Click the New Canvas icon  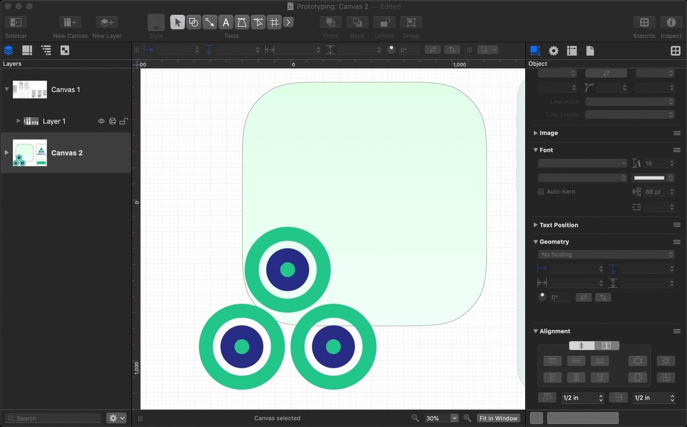(70, 22)
